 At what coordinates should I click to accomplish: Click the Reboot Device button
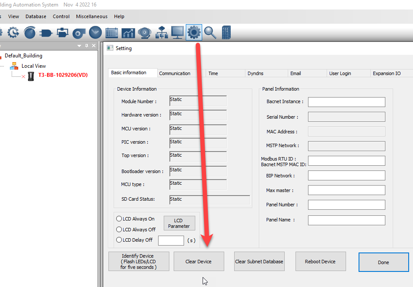coord(320,262)
